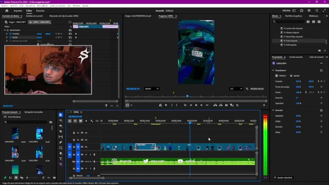
Task: Click the Program monitor playhead
Action: (187, 96)
